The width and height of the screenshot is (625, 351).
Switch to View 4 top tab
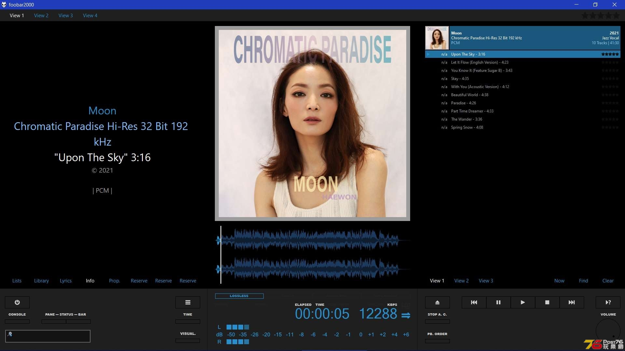click(x=90, y=15)
